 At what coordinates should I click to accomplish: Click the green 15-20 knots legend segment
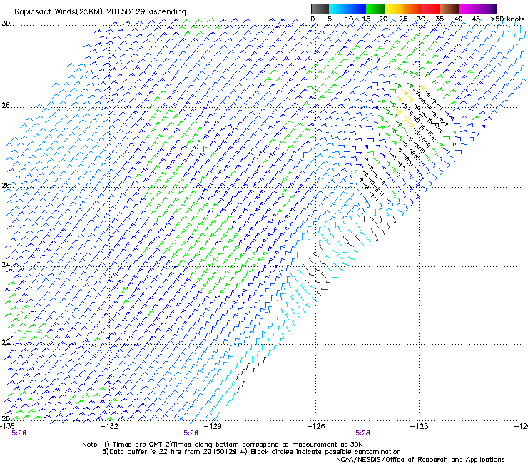[375, 9]
